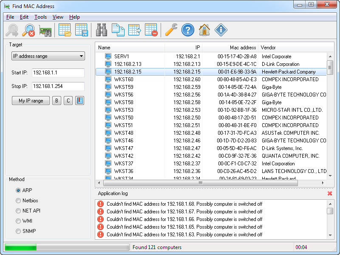Image resolution: width=340 pixels, height=255 pixels.
Task: Open a saved results table
Action: 65,30
